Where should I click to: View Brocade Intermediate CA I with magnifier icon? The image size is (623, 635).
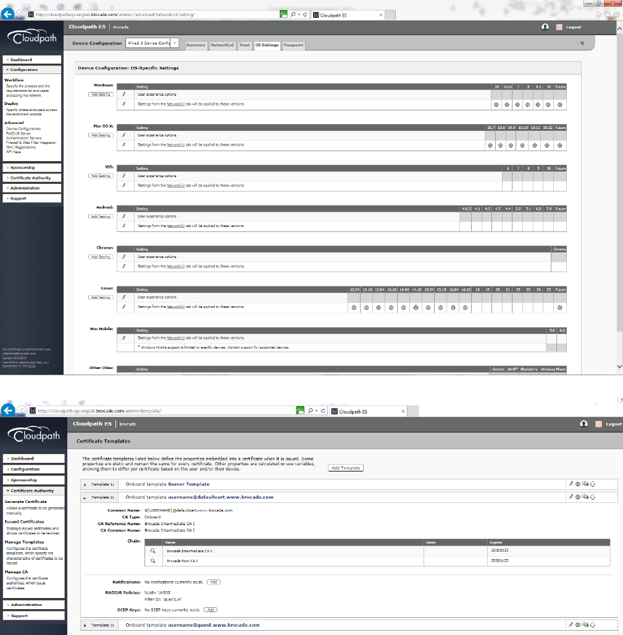pos(153,550)
